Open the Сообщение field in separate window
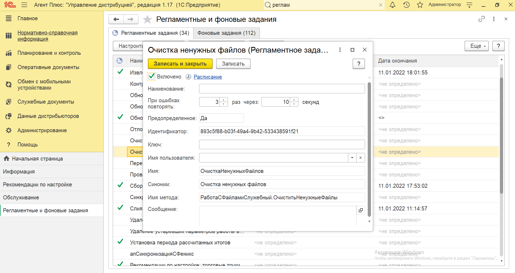The width and height of the screenshot is (515, 273). click(x=361, y=210)
